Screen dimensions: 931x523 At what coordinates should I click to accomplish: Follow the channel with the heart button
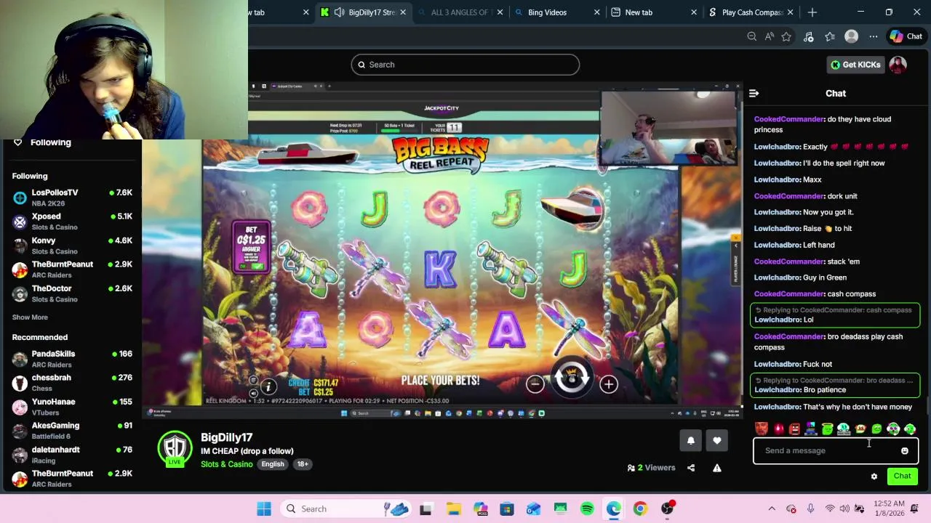[717, 440]
